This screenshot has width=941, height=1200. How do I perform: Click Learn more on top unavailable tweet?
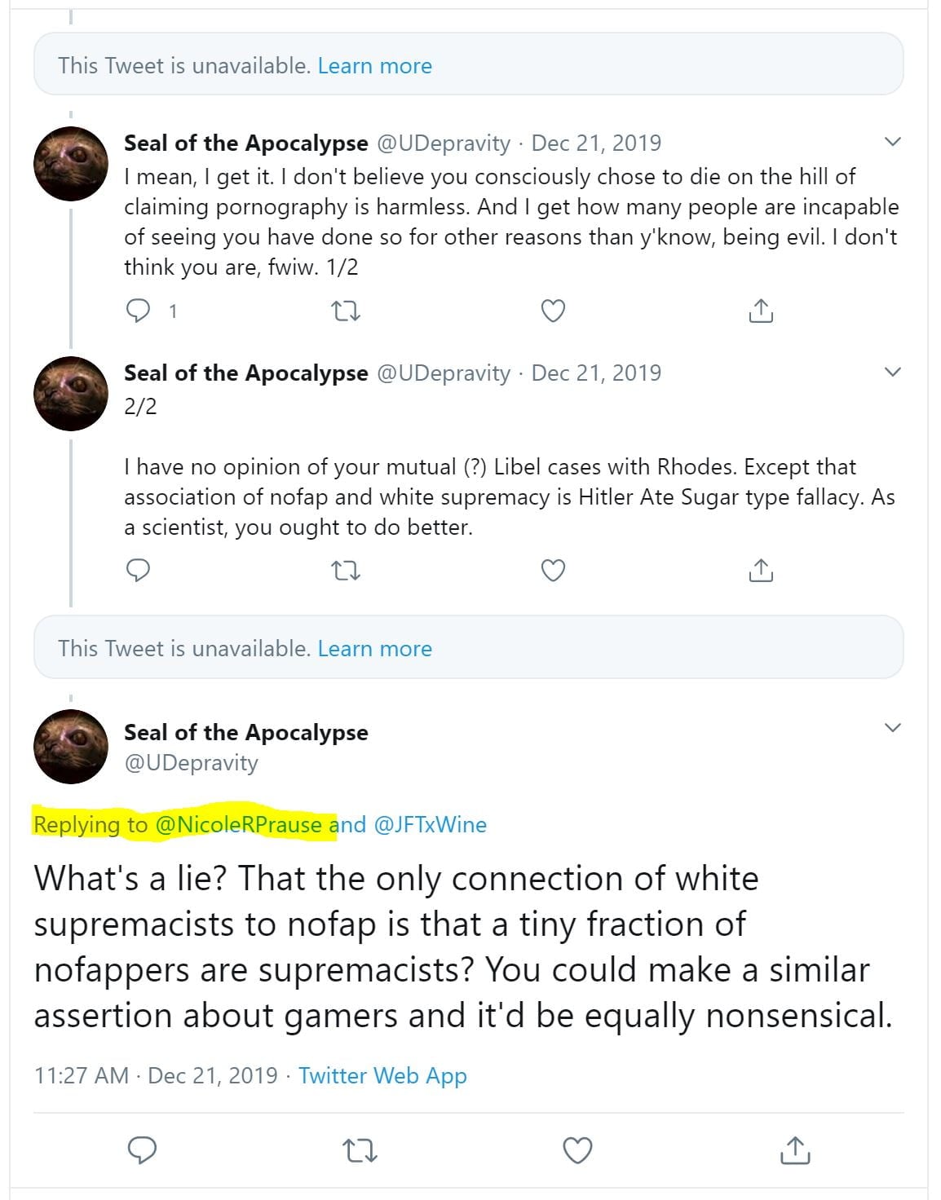point(374,66)
